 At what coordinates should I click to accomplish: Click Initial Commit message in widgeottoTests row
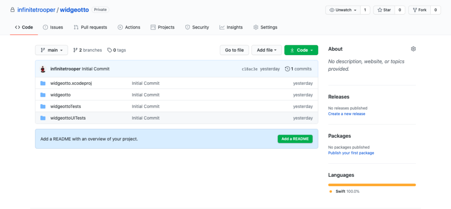[145, 106]
